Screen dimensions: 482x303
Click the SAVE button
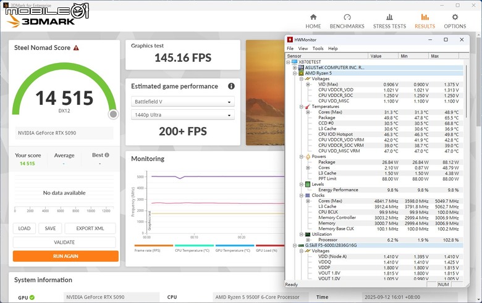(x=50, y=228)
